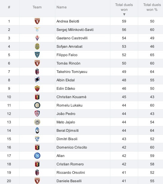Screen dimensions: 163x184
Task: Click the Team column header
Action: click(37, 7)
